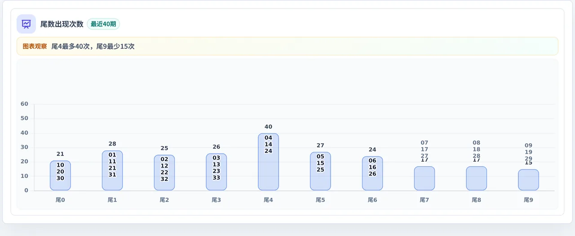Select the tallest bar 尾4 with 40
The height and width of the screenshot is (236, 575).
point(268,162)
